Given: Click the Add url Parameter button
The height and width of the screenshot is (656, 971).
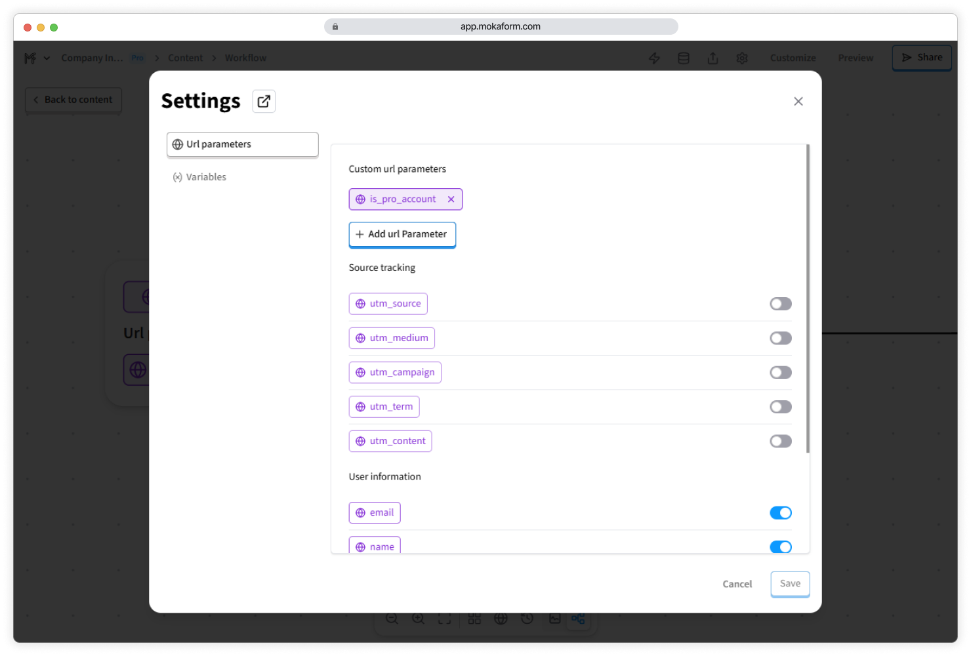Looking at the screenshot, I should click(x=402, y=234).
